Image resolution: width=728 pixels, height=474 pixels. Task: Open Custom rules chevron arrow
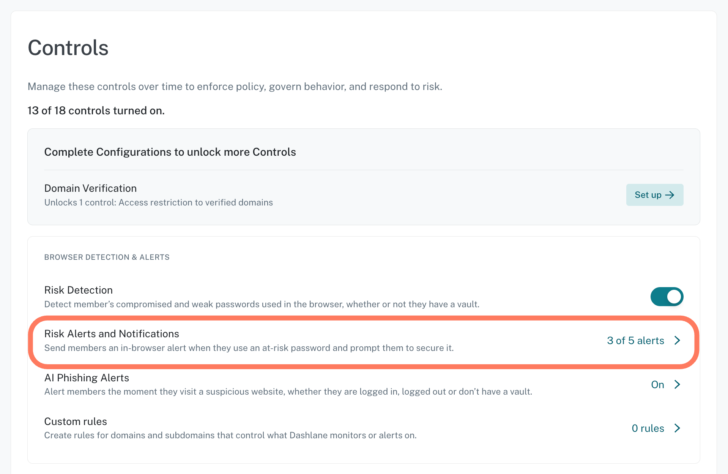677,428
